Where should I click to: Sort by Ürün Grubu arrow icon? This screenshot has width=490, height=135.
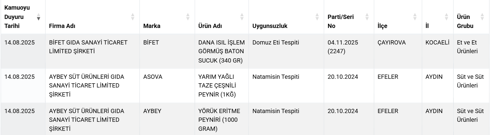[x=482, y=17]
